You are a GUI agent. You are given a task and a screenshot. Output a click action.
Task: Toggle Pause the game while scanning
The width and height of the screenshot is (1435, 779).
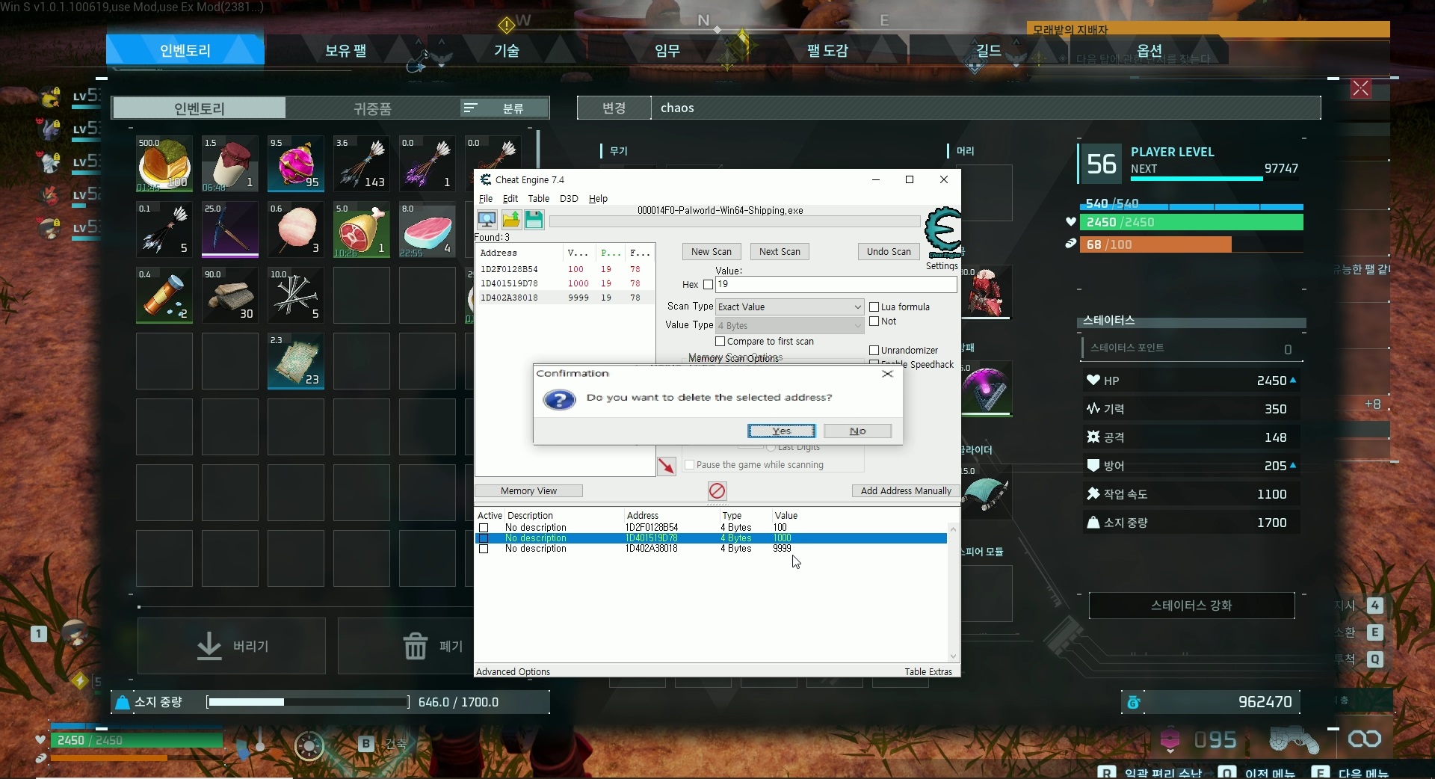point(690,465)
